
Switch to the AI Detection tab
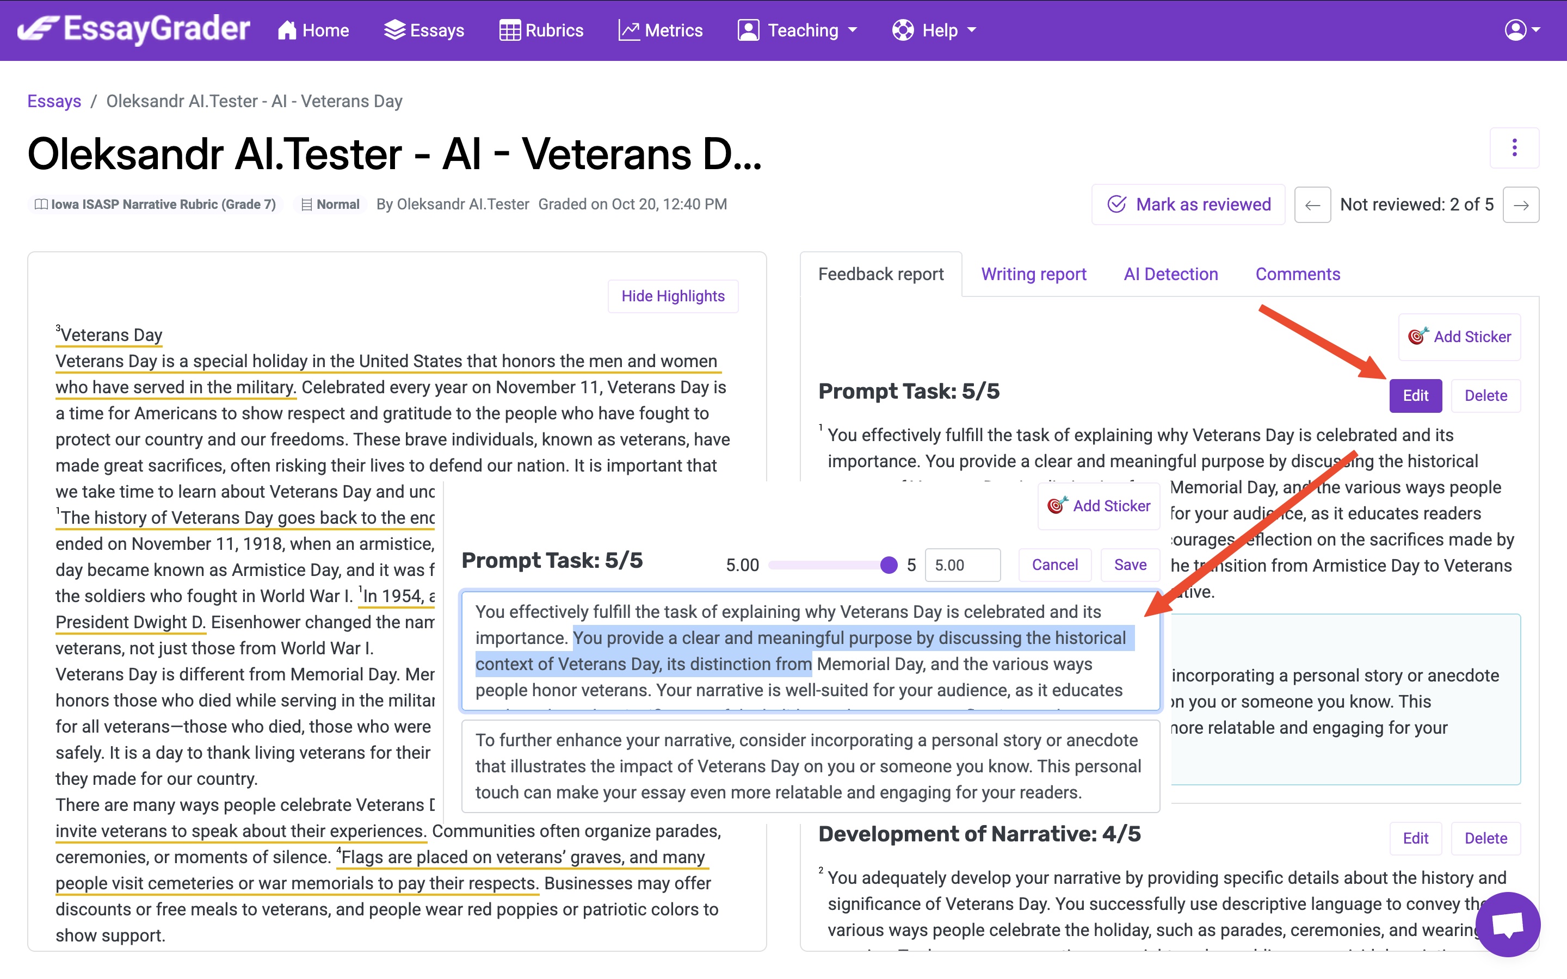[1171, 275]
